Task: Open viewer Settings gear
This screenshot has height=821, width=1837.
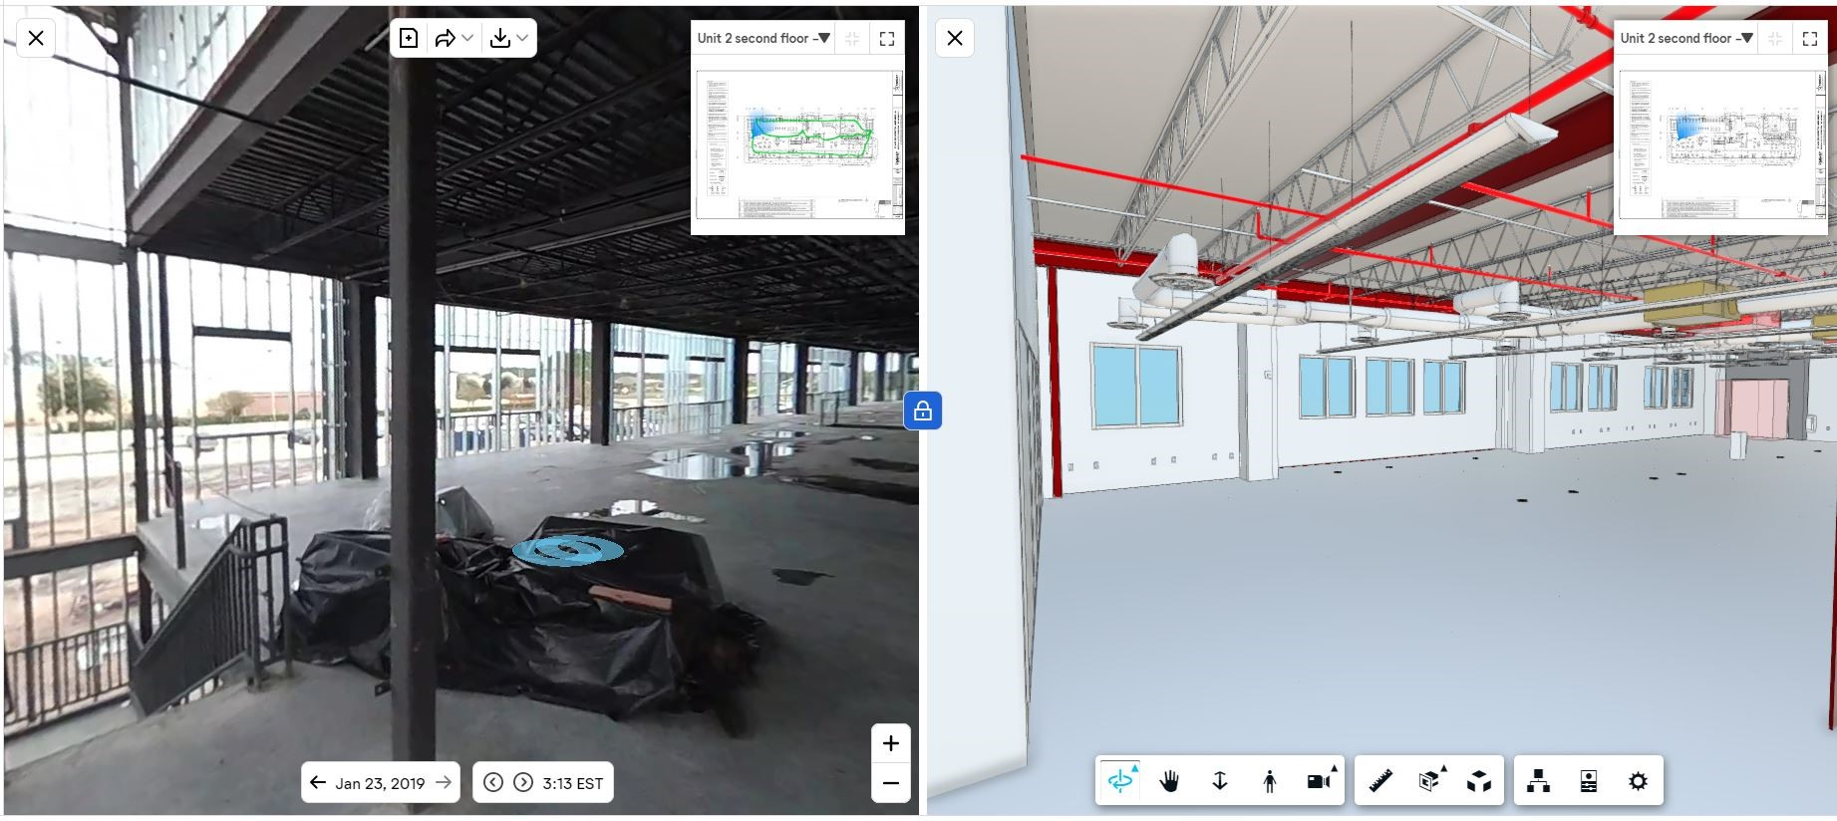Action: coord(1638,782)
